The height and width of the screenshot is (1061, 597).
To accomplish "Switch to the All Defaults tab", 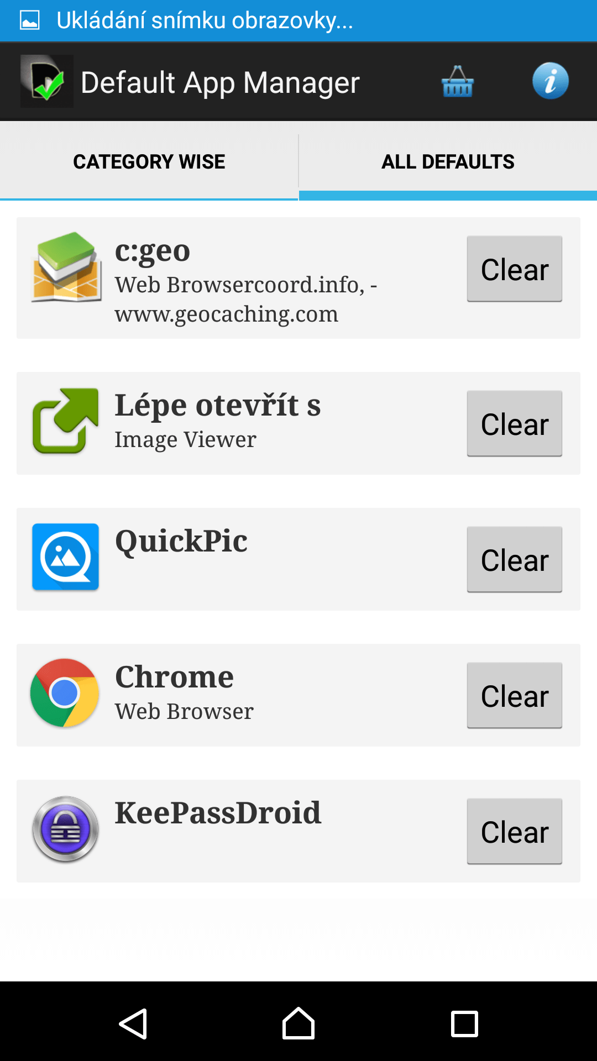I will point(448,161).
